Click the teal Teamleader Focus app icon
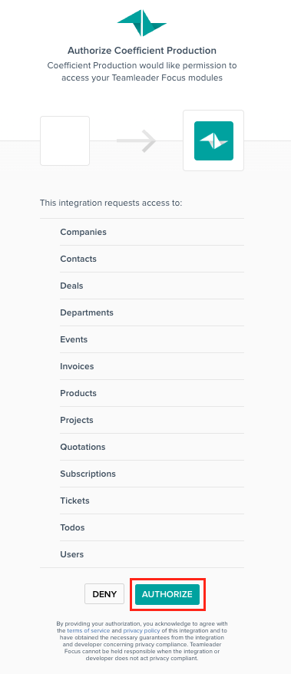The height and width of the screenshot is (674, 291). 213,140
